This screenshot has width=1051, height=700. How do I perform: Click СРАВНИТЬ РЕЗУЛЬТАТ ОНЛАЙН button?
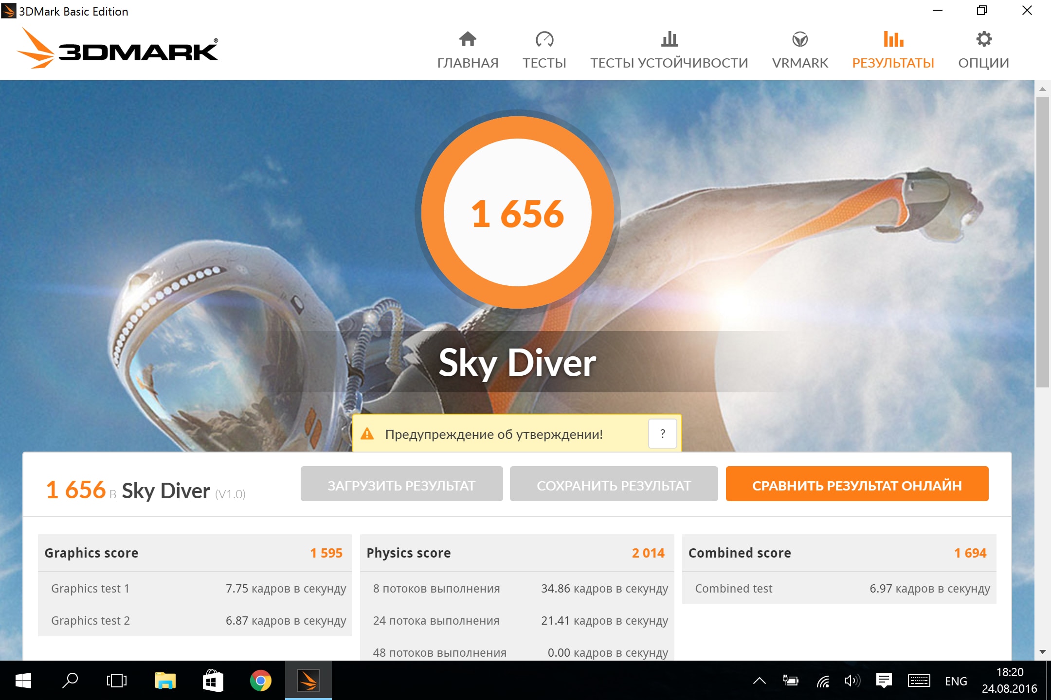click(x=857, y=484)
